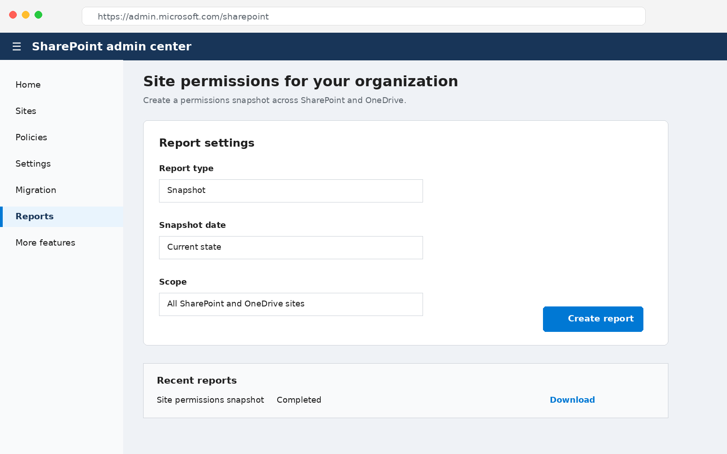Select Site permissions snapshot report row
The image size is (727, 454).
[x=405, y=400]
